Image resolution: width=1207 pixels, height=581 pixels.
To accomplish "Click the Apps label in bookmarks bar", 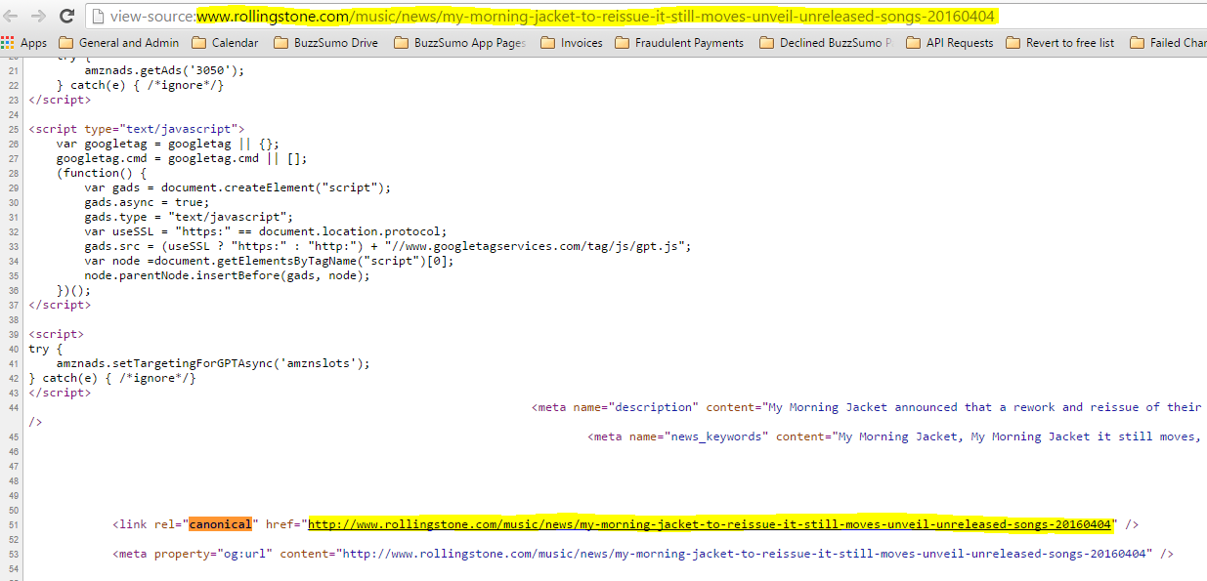I will (33, 43).
